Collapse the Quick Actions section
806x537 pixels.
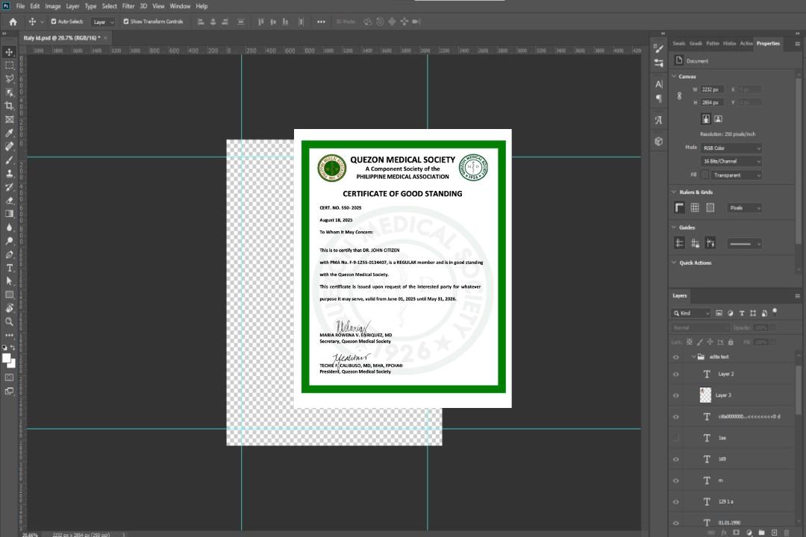pos(675,263)
